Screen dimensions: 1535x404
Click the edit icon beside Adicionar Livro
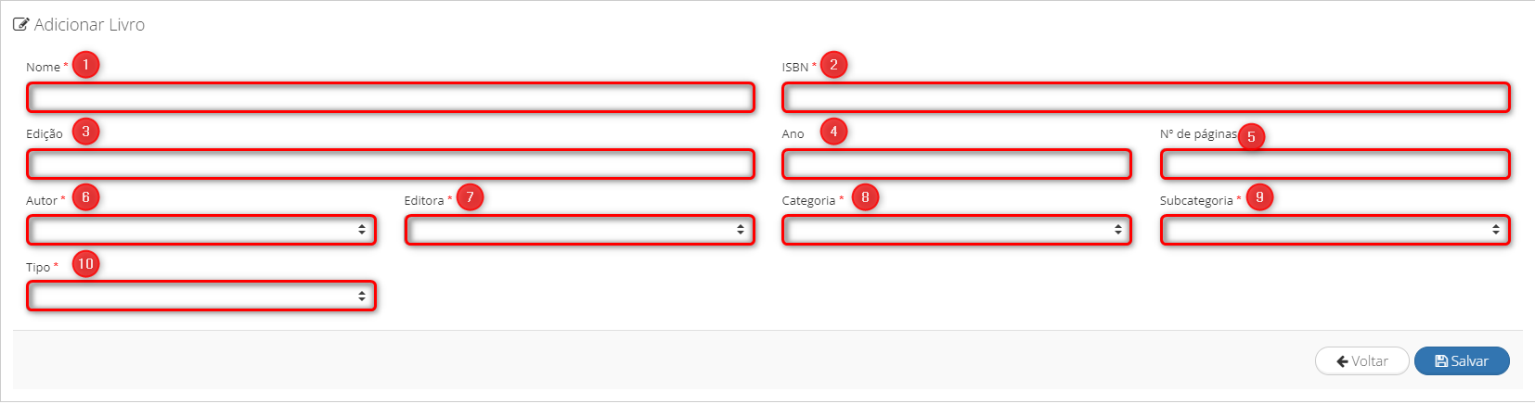(20, 25)
